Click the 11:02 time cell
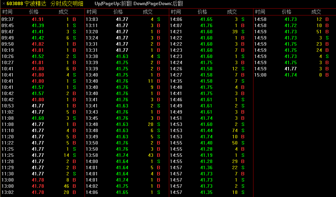This screenshot has height=197, width=336. pyautogui.click(x=8, y=112)
